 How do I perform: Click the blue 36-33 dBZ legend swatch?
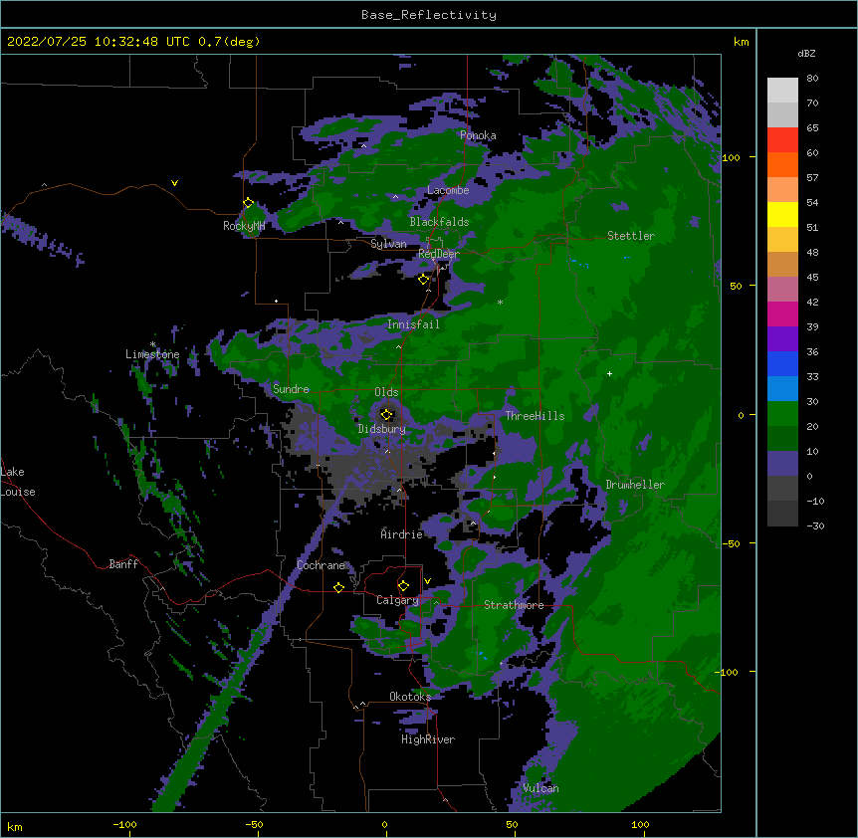click(782, 363)
